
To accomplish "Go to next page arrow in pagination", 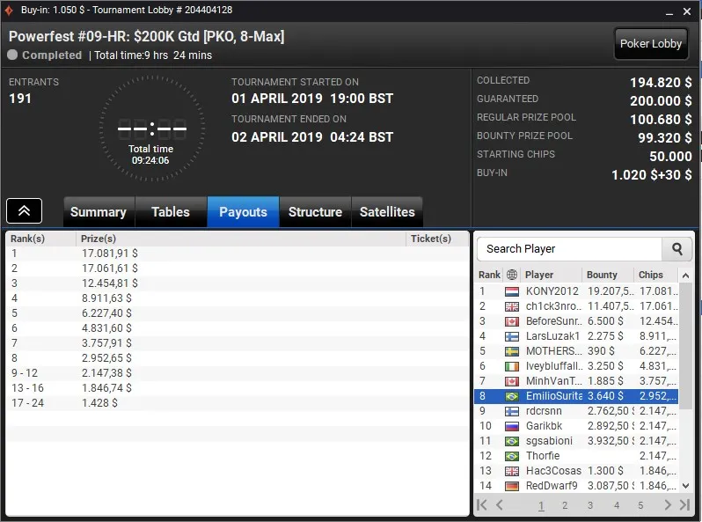I will (x=668, y=505).
